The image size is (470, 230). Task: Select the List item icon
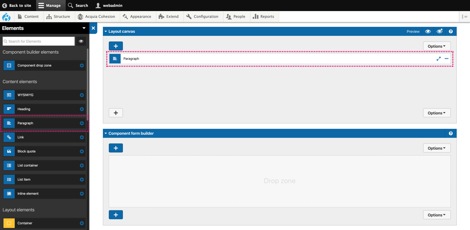click(x=9, y=180)
